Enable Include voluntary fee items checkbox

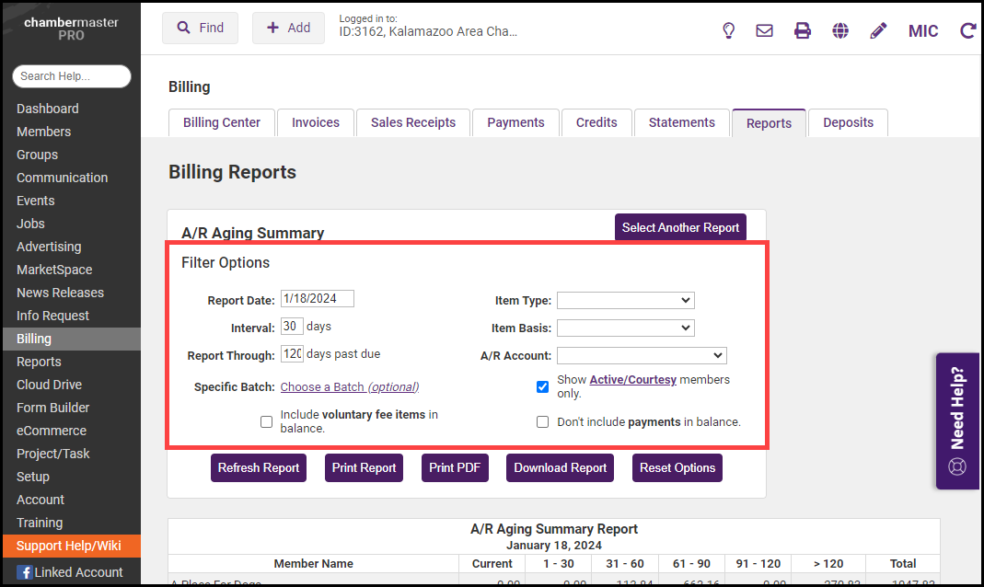[267, 421]
